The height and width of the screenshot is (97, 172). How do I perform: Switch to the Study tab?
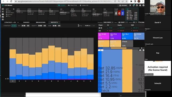[62, 5]
